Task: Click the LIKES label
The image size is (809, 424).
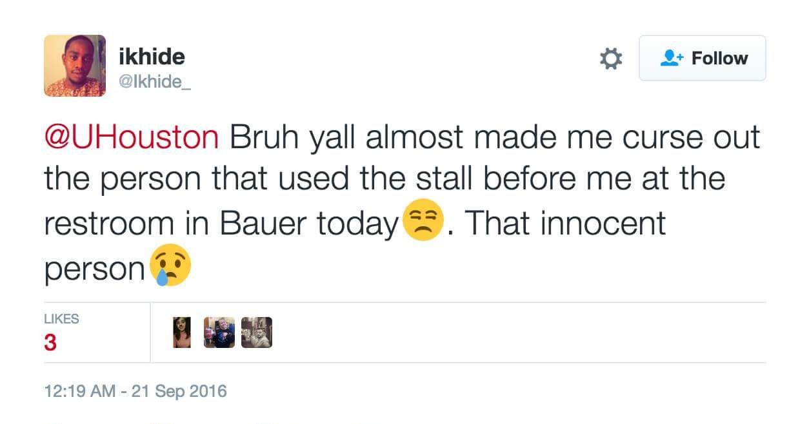Action: tap(61, 319)
